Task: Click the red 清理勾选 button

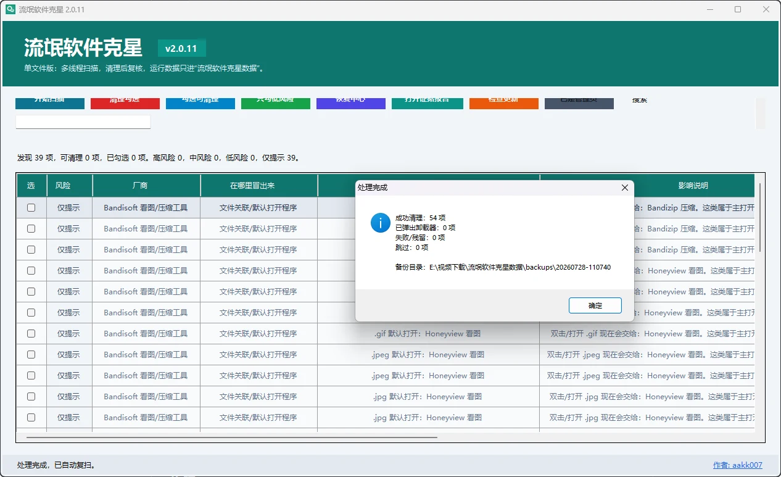Action: coord(125,103)
